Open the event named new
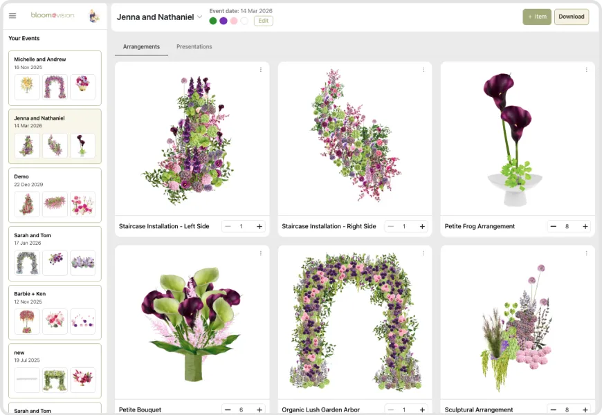Viewport: 602px width, 415px height. click(x=55, y=371)
